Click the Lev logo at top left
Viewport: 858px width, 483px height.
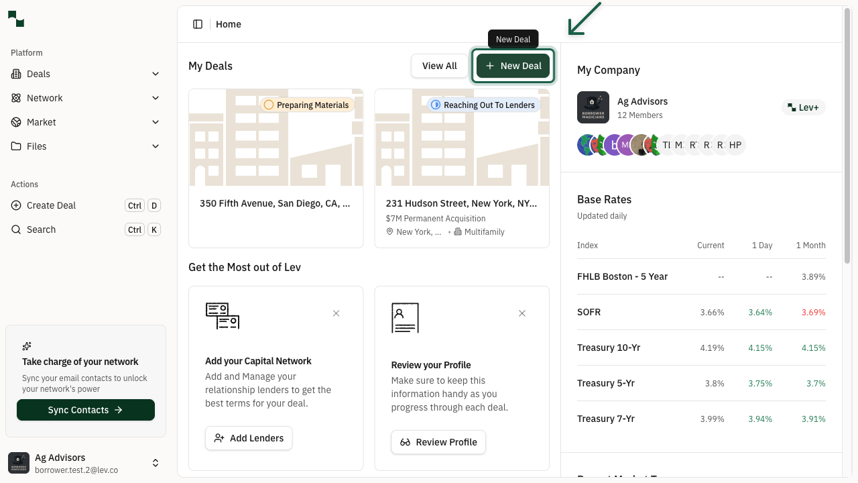coord(15,19)
